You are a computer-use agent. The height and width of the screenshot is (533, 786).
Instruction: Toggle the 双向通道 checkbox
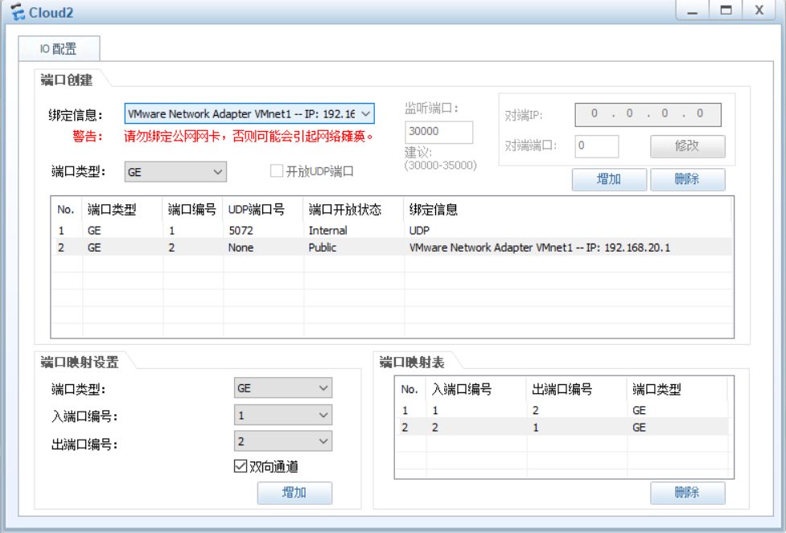[x=240, y=466]
